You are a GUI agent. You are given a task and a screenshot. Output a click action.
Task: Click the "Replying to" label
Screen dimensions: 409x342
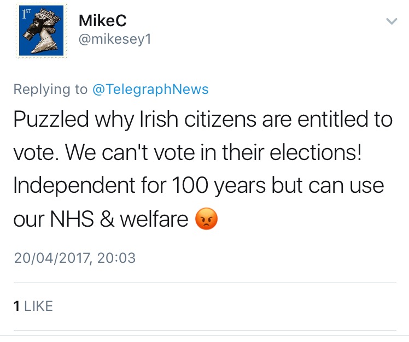coord(50,90)
